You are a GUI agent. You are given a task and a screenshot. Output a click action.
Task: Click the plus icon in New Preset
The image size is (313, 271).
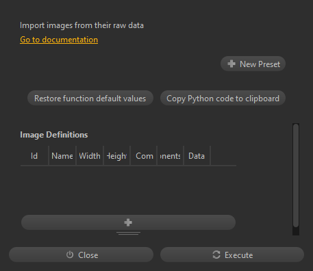point(231,64)
